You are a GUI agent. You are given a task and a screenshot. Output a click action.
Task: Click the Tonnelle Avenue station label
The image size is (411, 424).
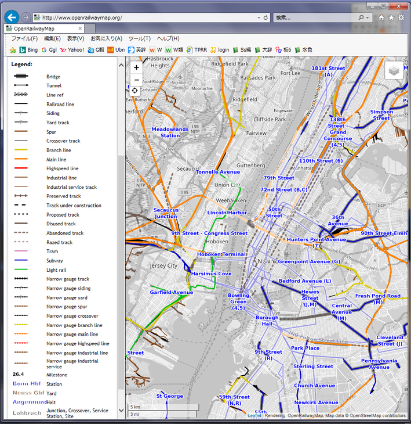(218, 172)
